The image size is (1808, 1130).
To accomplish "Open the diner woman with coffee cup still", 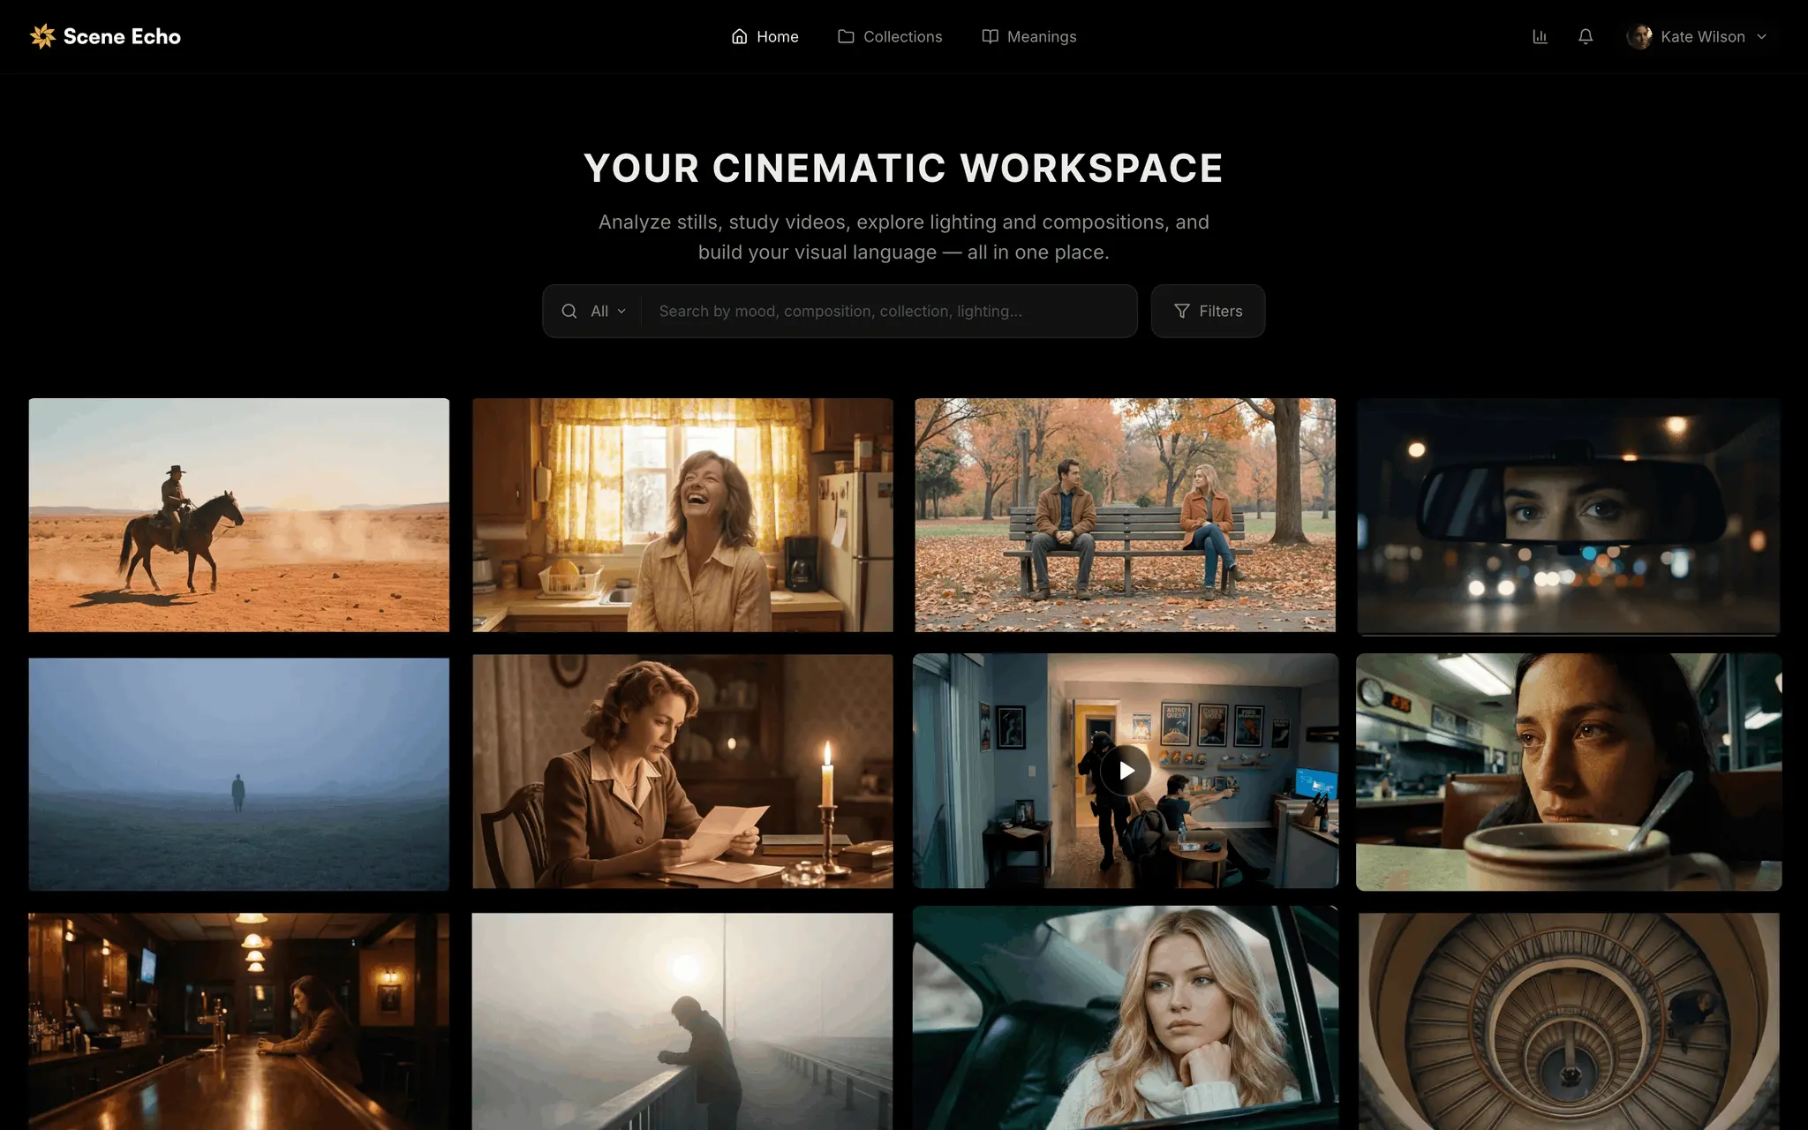I will click(1569, 772).
